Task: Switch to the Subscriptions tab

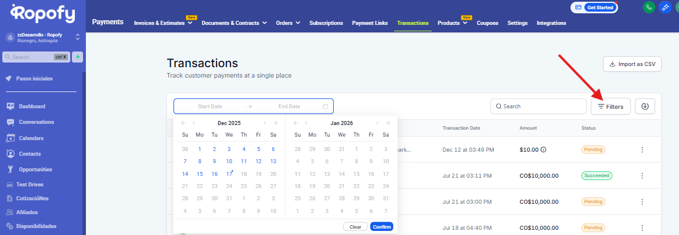Action: tap(326, 23)
